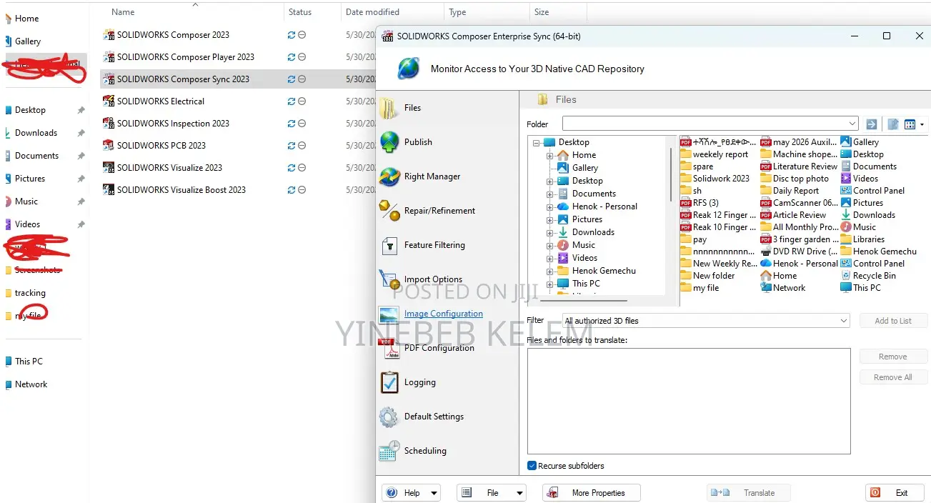Click the Date modified column header
Screen dimensions: 931x503
coord(372,12)
